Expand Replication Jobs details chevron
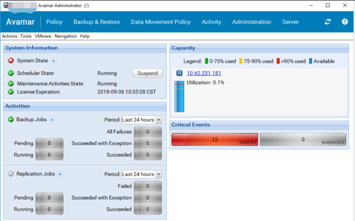 pyautogui.click(x=60, y=174)
